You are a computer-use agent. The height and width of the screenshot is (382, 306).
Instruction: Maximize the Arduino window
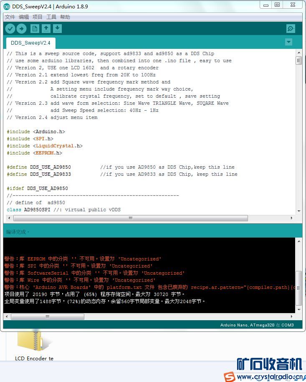coord(277,5)
